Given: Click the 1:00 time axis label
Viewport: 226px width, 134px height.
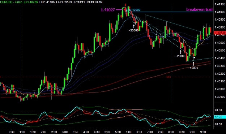Looking at the screenshot, I should coord(22,132).
